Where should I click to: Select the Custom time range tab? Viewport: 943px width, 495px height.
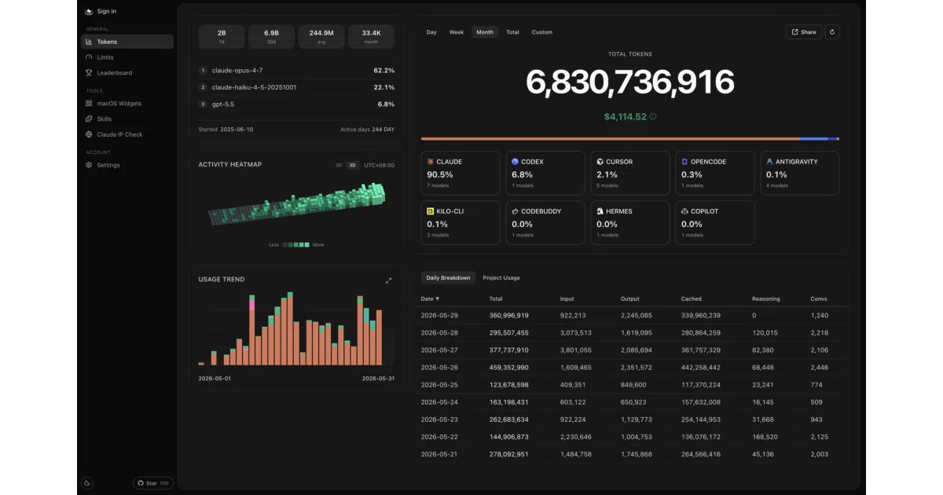click(x=542, y=32)
